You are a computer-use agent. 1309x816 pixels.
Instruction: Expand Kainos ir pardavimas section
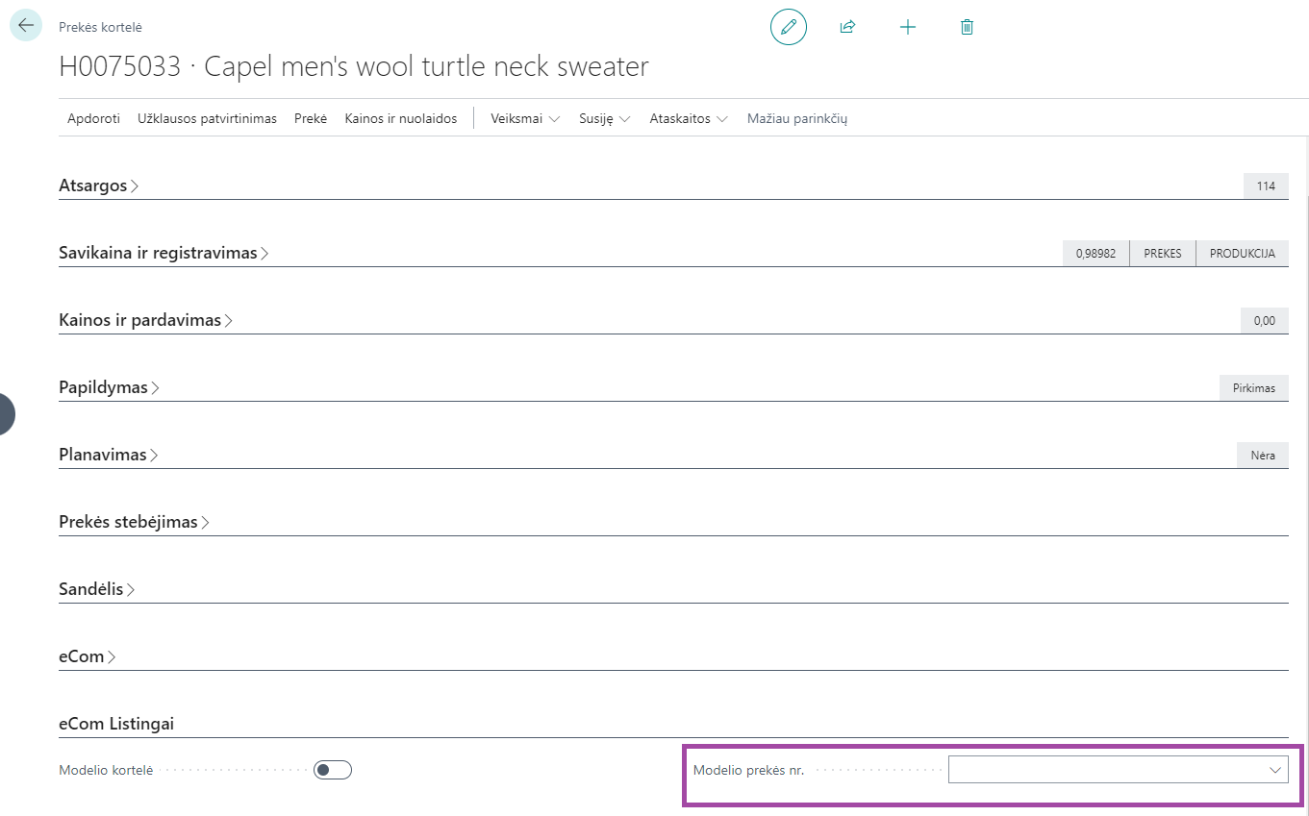coord(146,320)
